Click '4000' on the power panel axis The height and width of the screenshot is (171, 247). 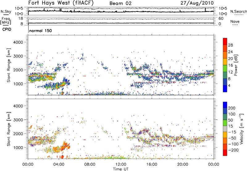(18, 42)
